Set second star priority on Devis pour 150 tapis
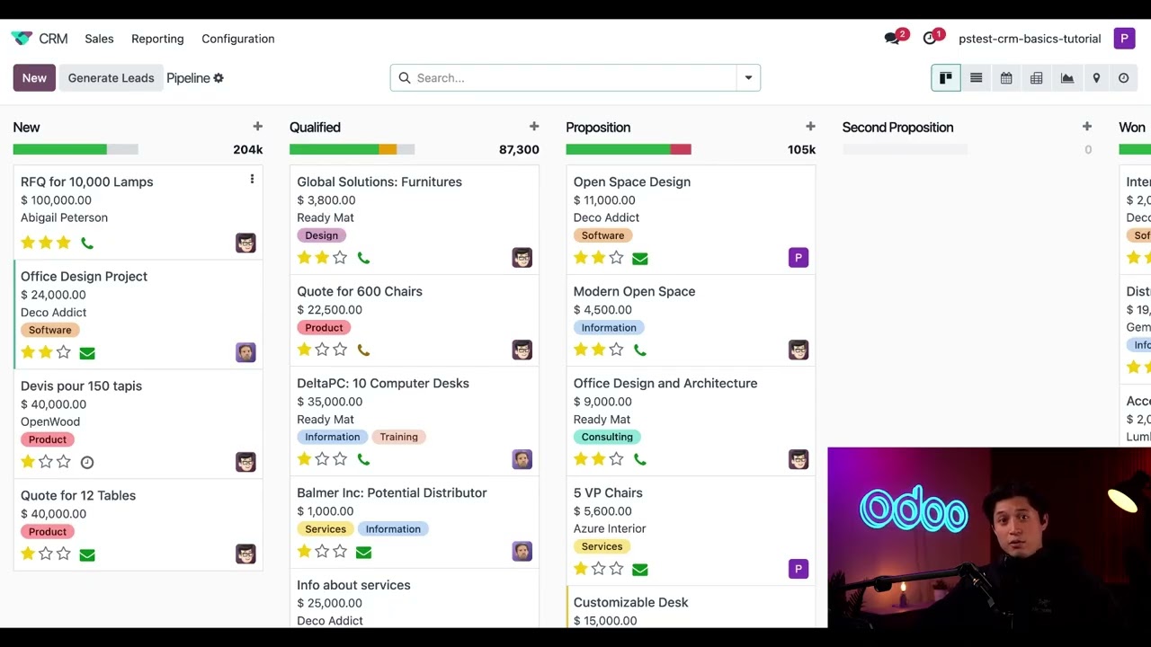The image size is (1151, 647). 46,462
